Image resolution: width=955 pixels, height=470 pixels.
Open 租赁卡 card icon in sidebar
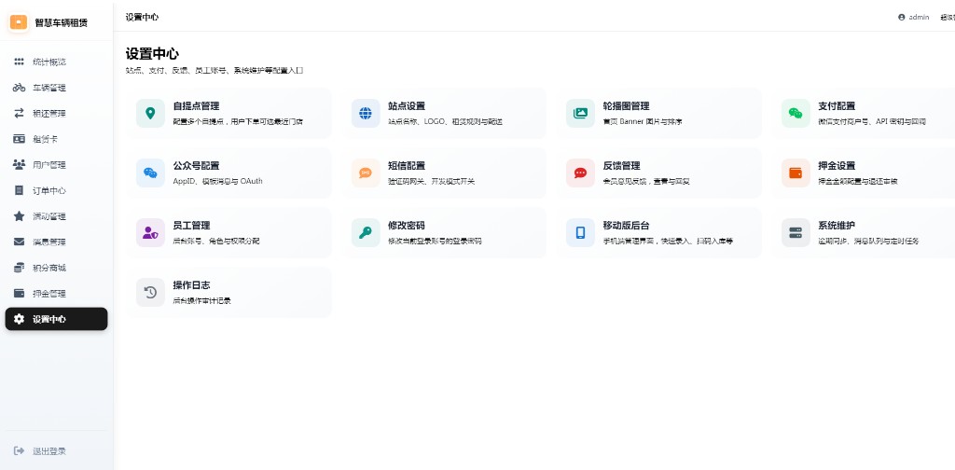19,139
